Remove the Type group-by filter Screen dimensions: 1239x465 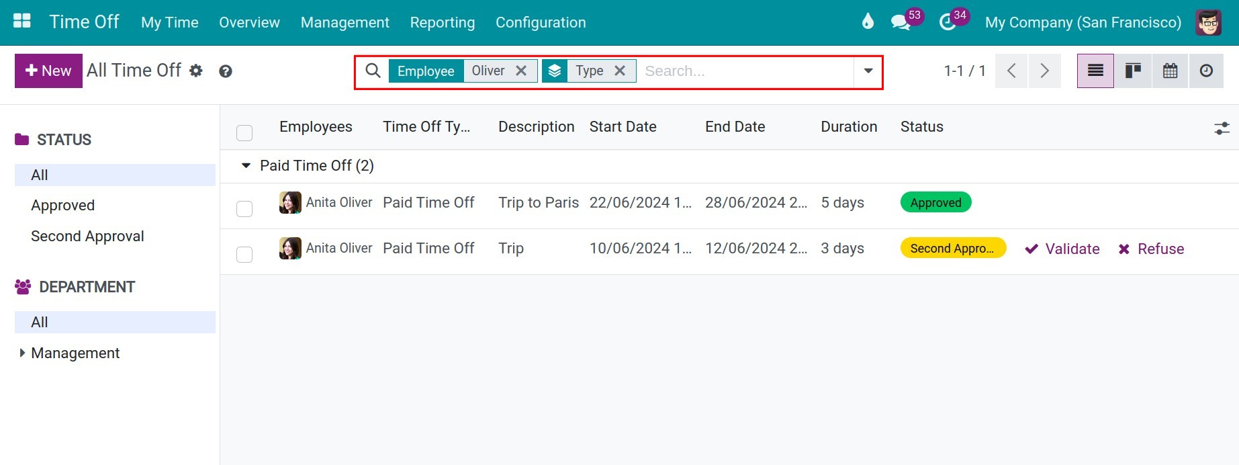point(620,71)
